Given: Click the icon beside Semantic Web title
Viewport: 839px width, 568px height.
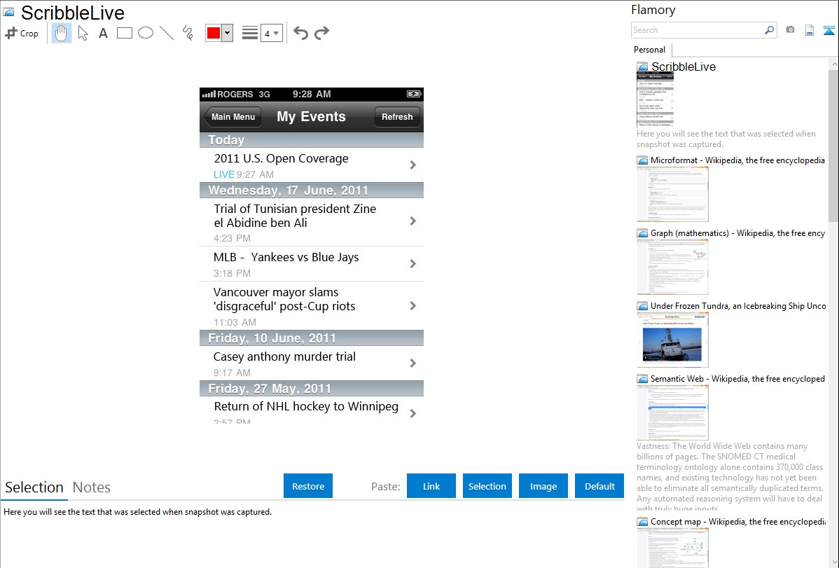Looking at the screenshot, I should click(642, 378).
